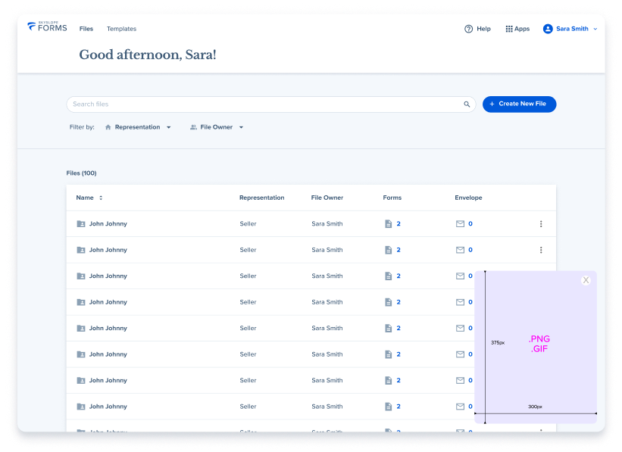This screenshot has height=452, width=622.
Task: Click the Create New File button
Action: click(x=519, y=104)
